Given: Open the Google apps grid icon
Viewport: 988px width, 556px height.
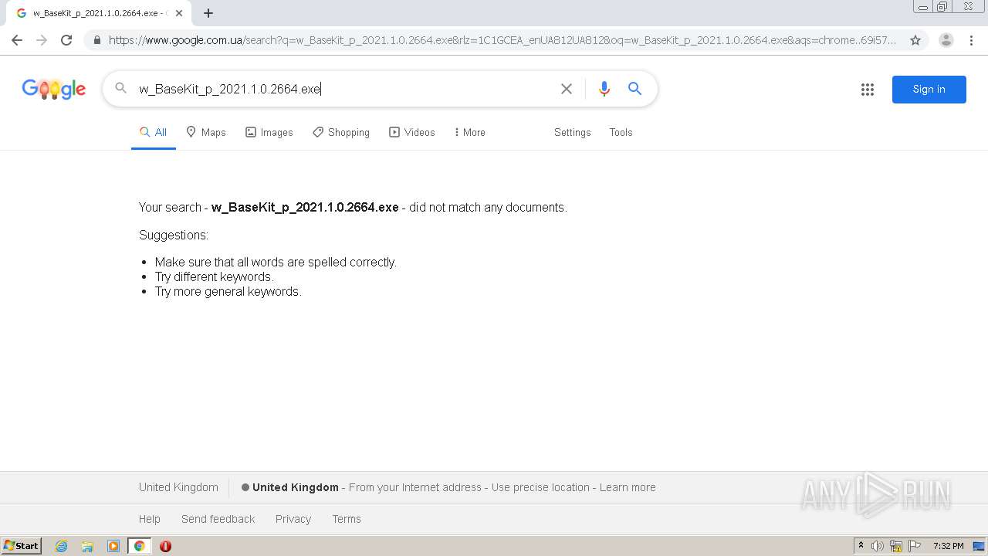Looking at the screenshot, I should click(x=868, y=90).
